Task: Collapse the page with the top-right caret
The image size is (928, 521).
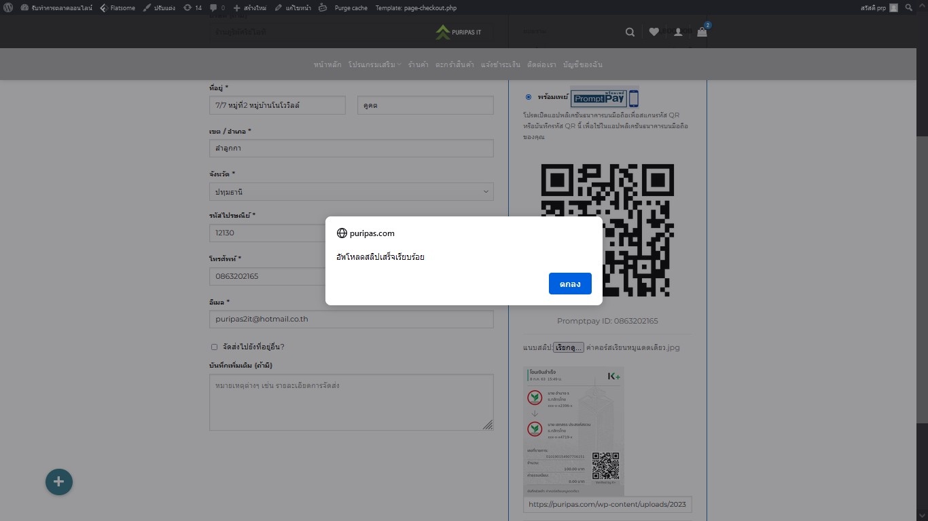Action: 923,5
